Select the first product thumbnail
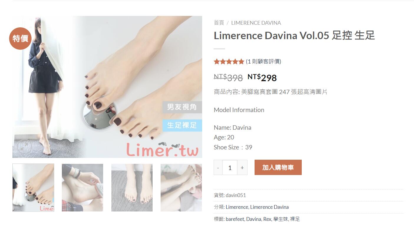 coord(33,188)
